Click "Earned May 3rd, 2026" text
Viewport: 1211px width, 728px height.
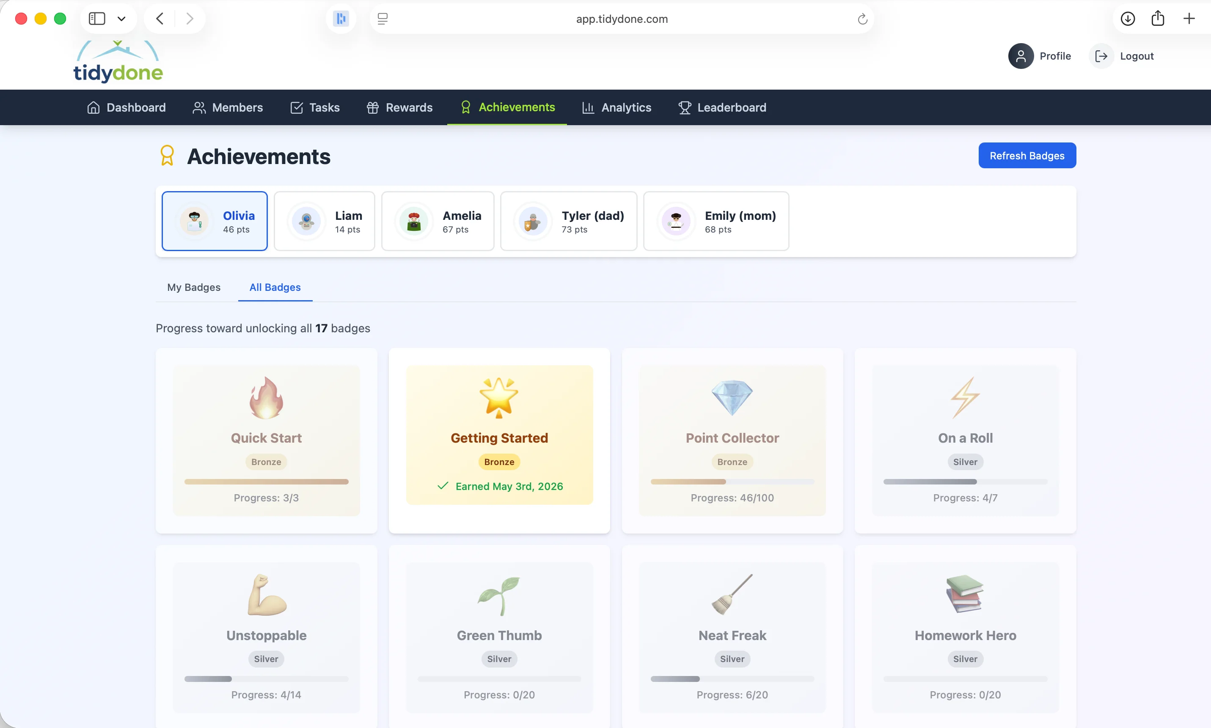tap(509, 486)
